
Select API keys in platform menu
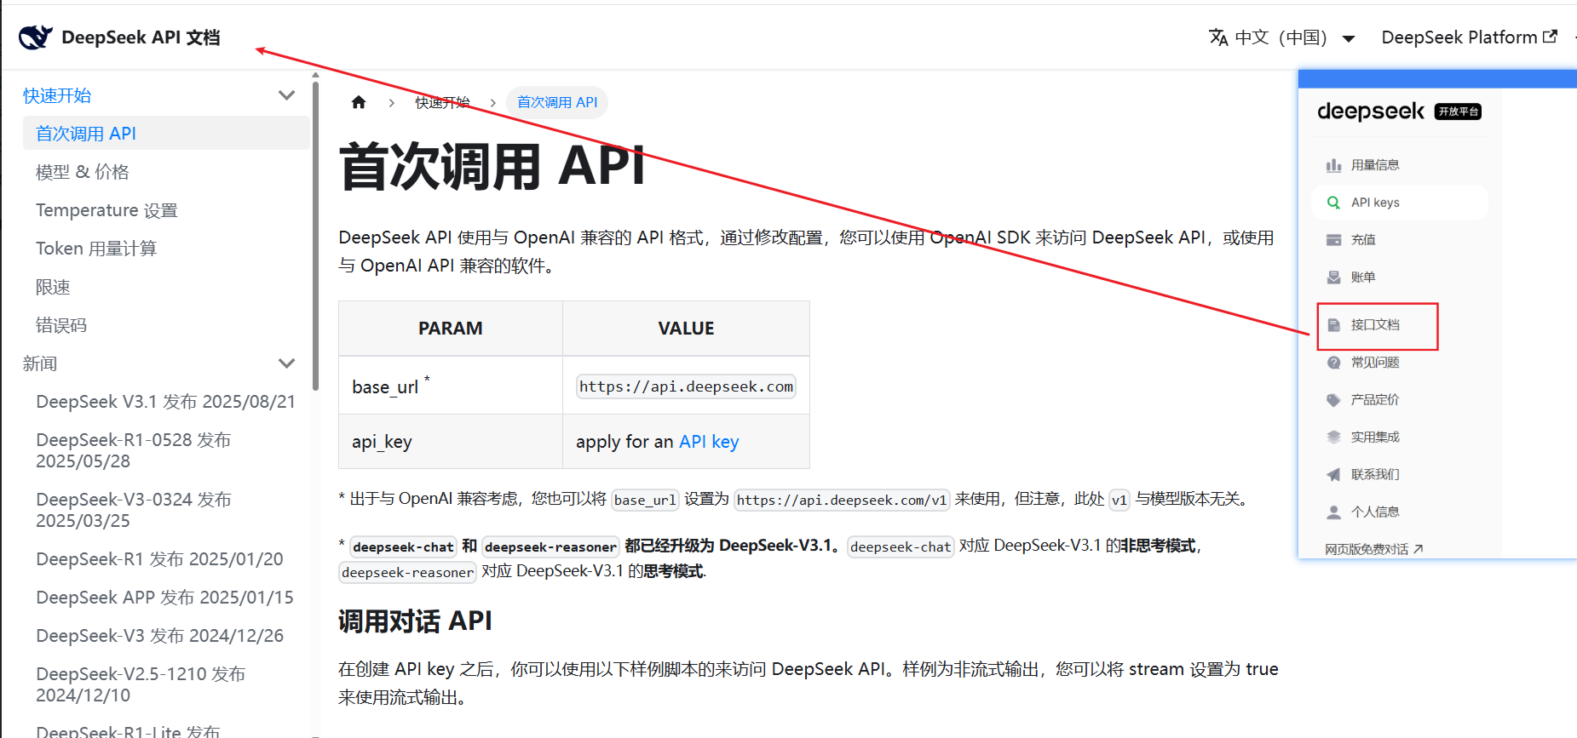coord(1399,203)
